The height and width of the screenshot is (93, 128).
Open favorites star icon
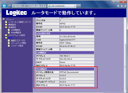click(122, 6)
